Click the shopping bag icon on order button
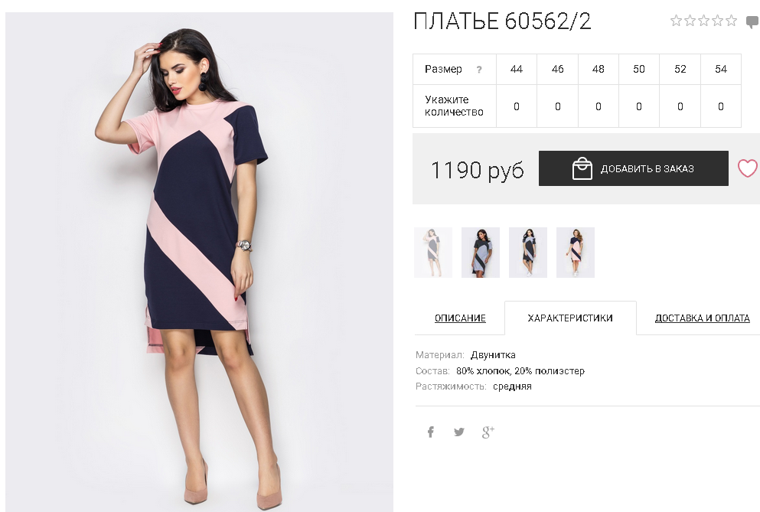 pyautogui.click(x=582, y=168)
